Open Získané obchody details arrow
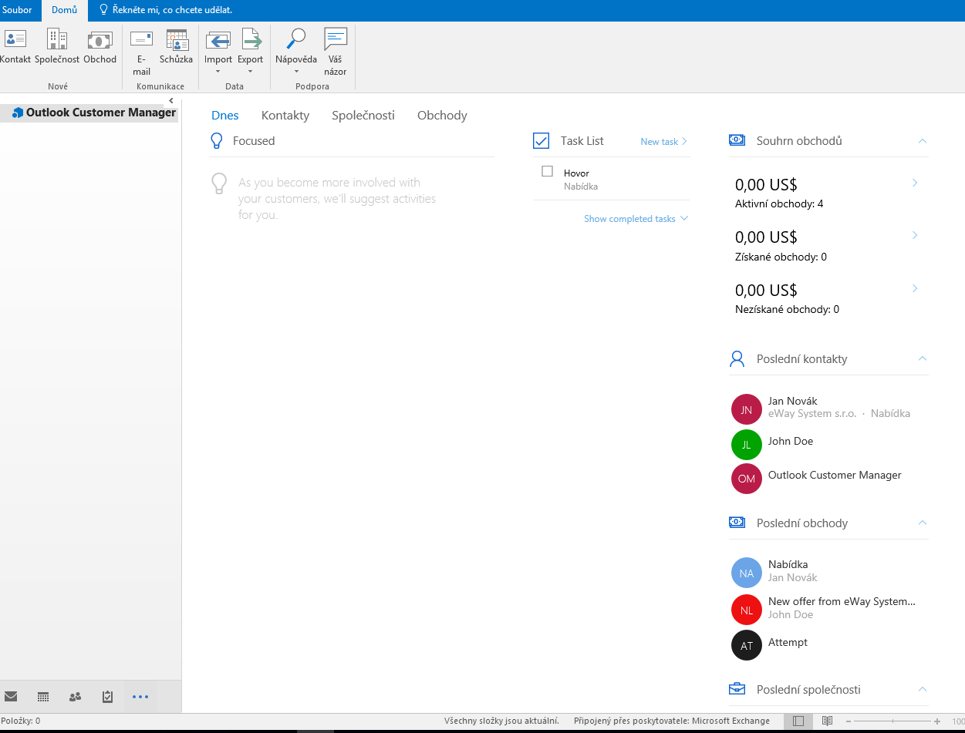Screen dimensions: 965x733 tap(915, 235)
